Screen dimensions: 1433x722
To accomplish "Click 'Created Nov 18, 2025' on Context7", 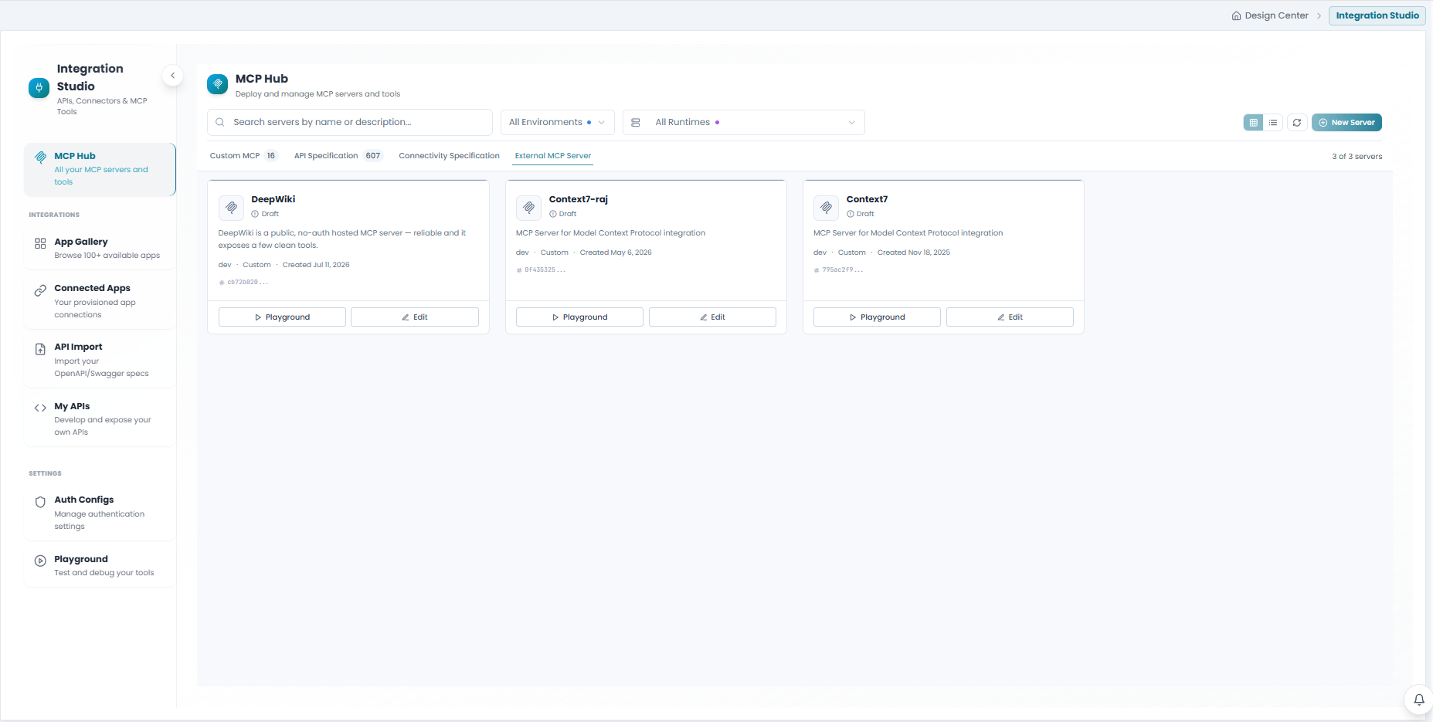I will pyautogui.click(x=914, y=253).
